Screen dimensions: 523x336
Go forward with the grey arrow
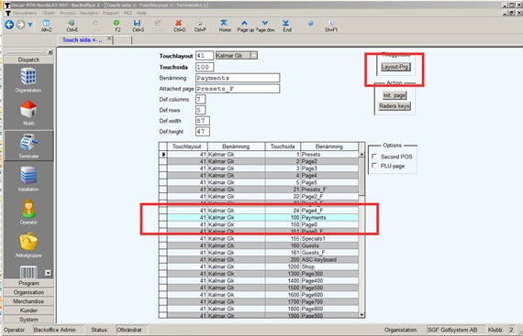[21, 25]
